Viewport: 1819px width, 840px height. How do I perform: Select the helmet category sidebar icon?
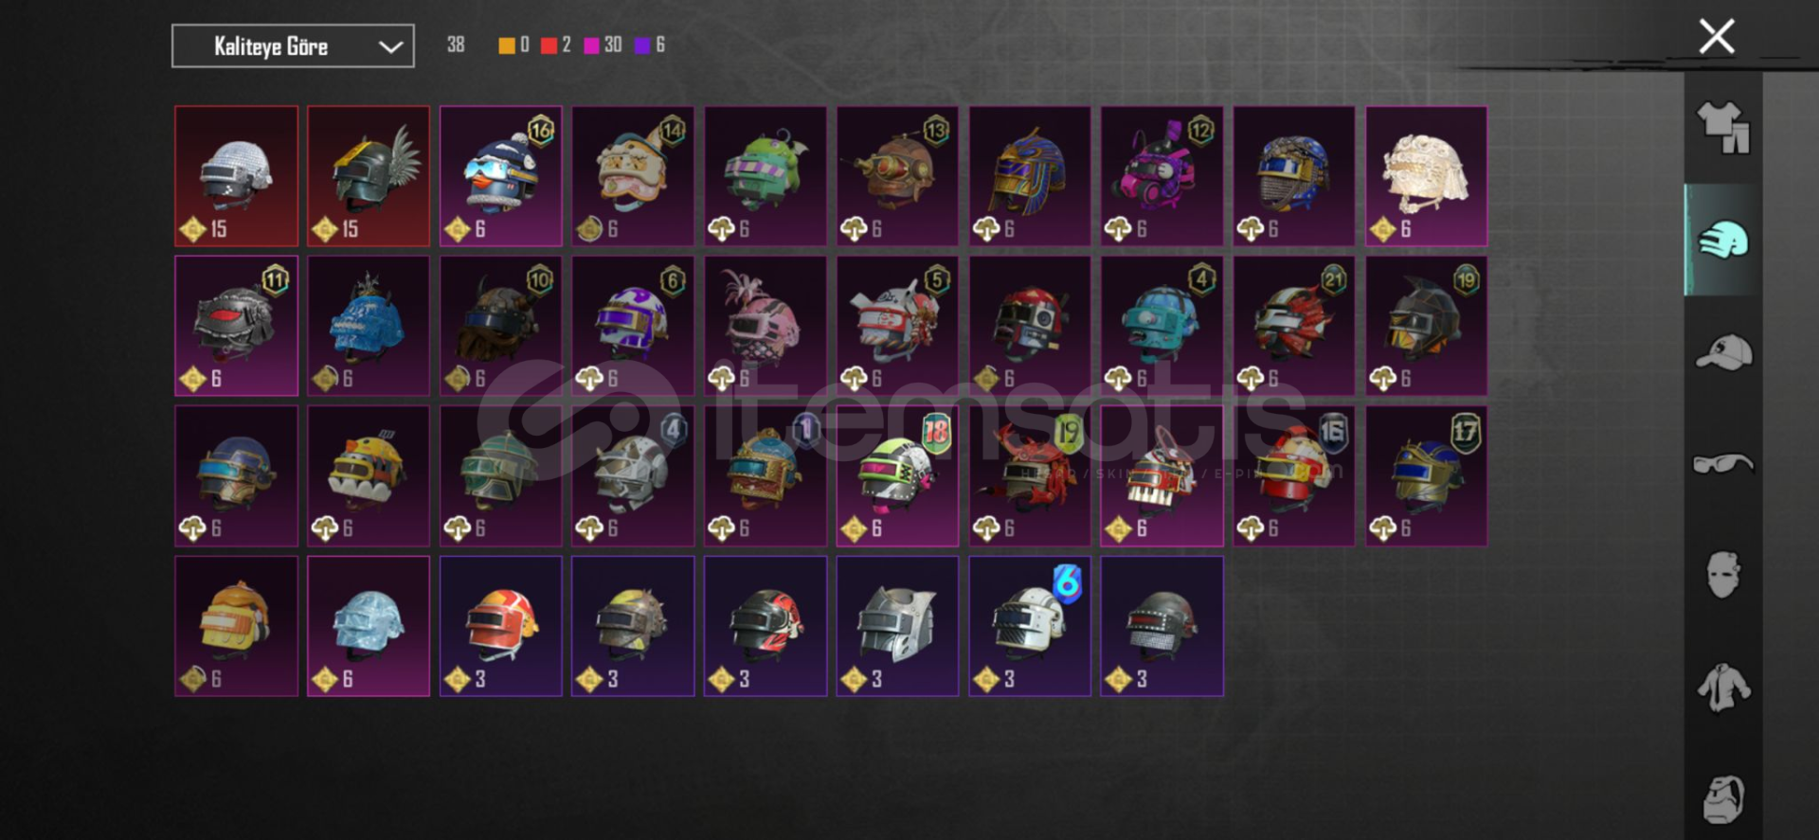(x=1723, y=240)
